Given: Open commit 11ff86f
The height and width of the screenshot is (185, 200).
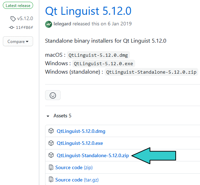Looking at the screenshot, I should coord(24,27).
